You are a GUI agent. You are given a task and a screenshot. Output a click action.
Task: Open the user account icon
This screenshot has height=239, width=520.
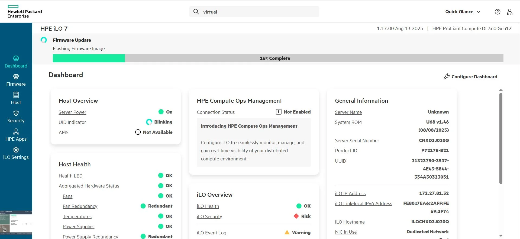tap(510, 12)
